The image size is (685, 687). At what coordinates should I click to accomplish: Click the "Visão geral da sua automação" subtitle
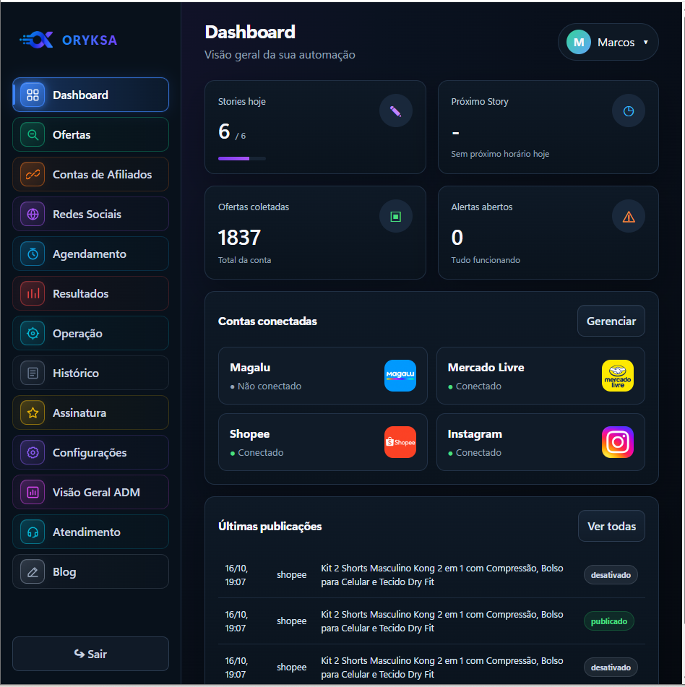pyautogui.click(x=280, y=55)
